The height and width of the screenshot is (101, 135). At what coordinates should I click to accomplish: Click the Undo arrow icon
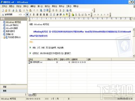34,11
